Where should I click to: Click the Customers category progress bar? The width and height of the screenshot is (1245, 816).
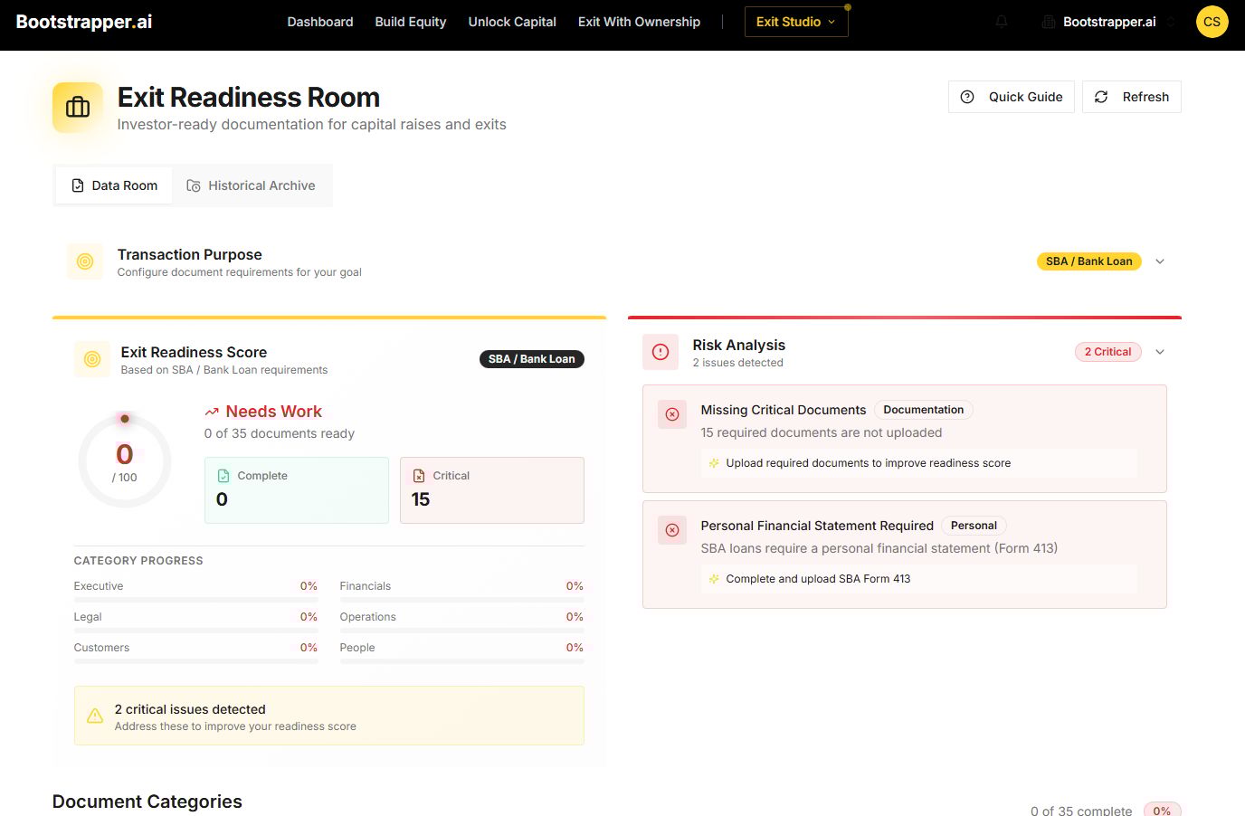click(195, 661)
